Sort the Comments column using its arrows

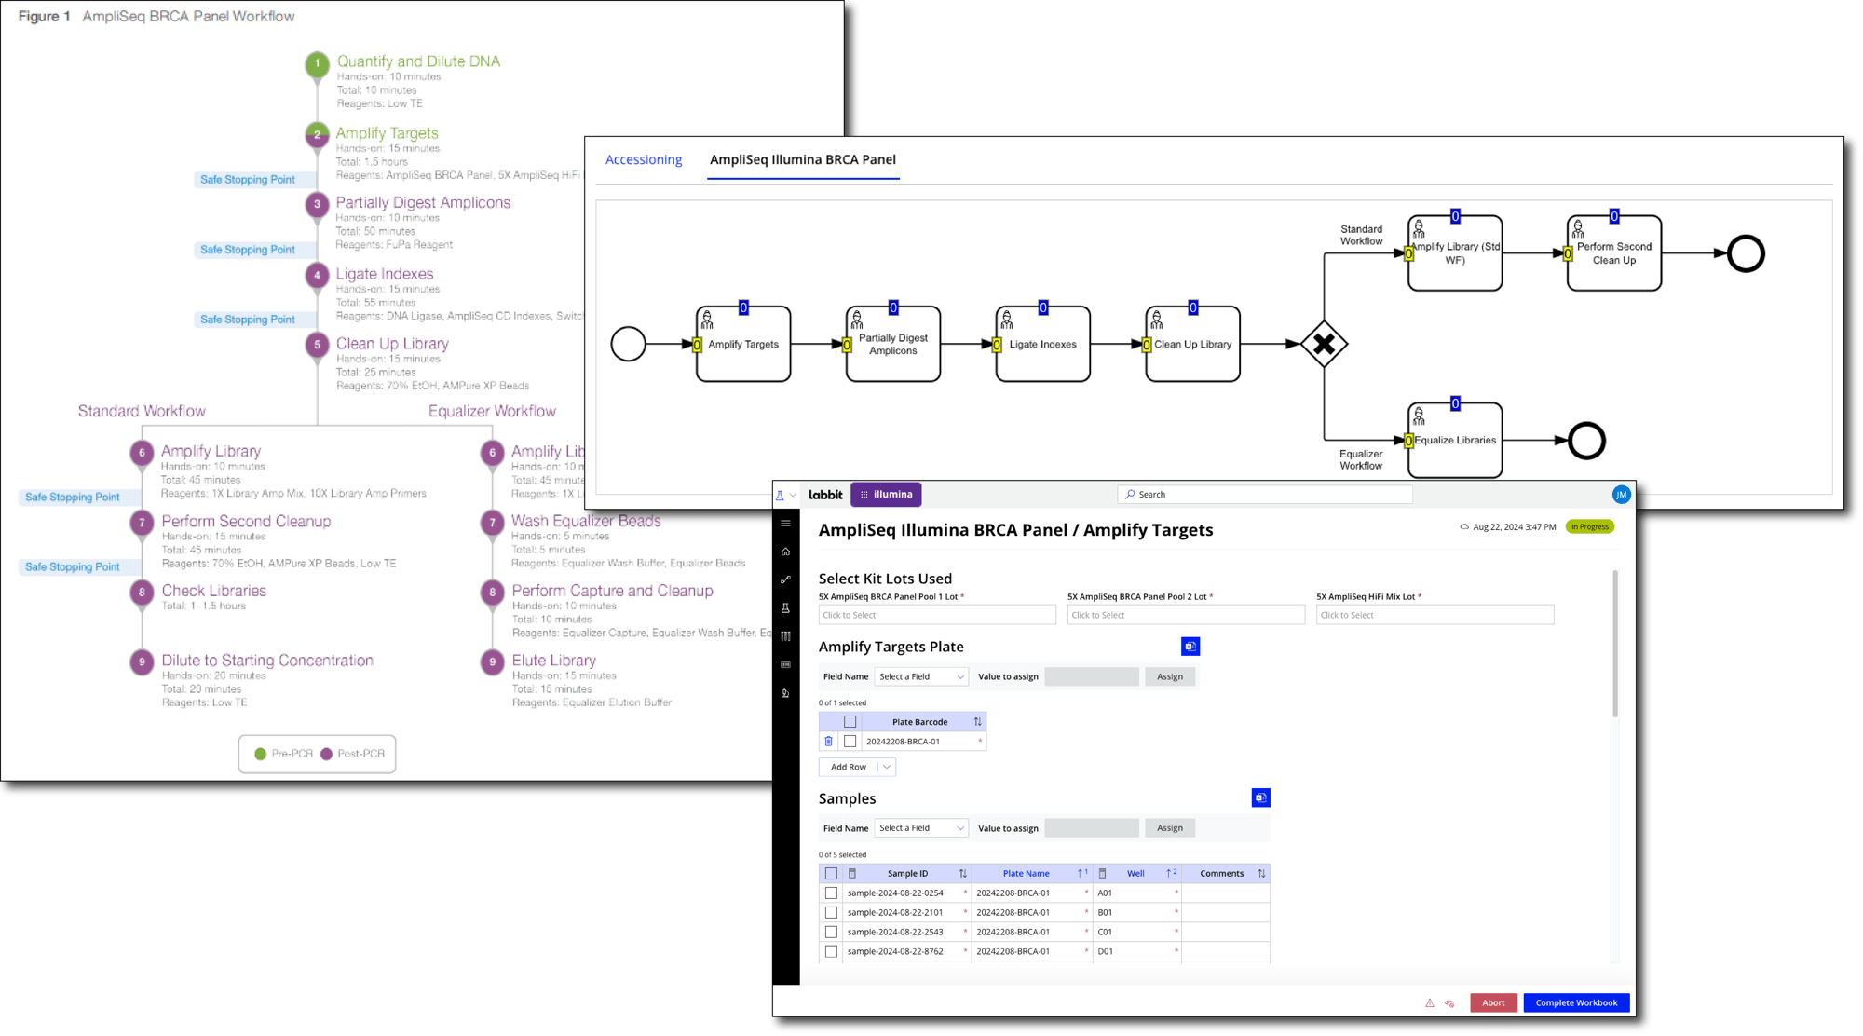pos(1261,874)
